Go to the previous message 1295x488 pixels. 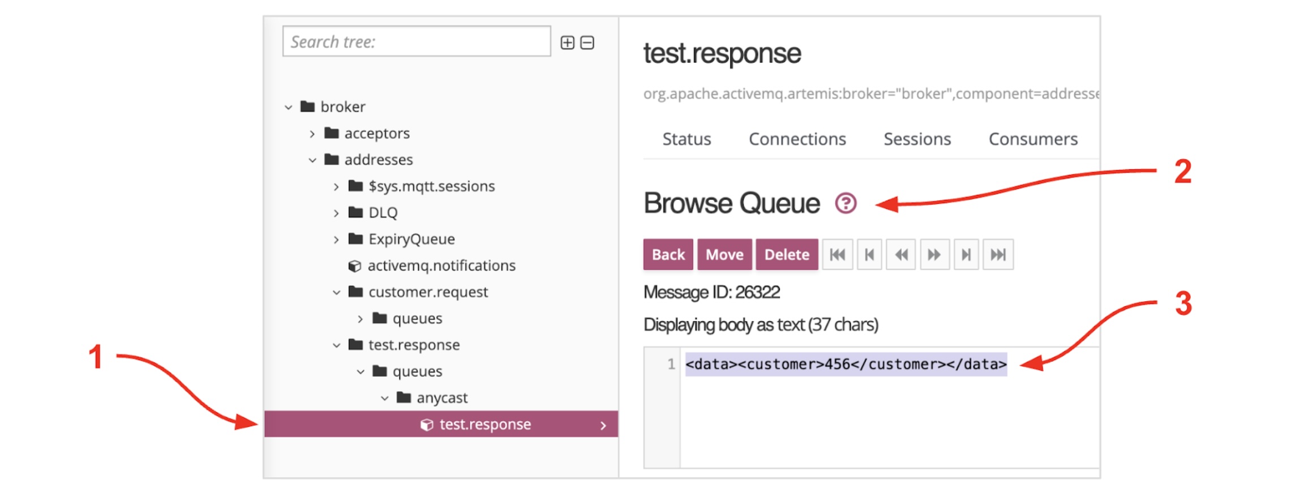(869, 255)
